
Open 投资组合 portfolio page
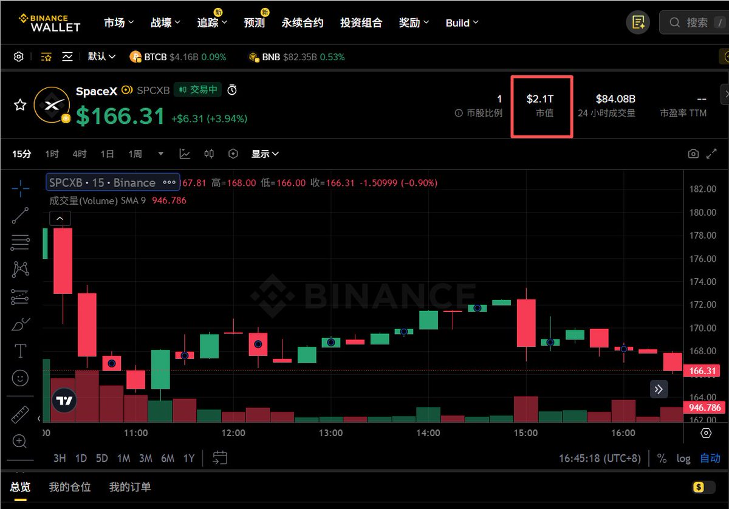coord(361,22)
